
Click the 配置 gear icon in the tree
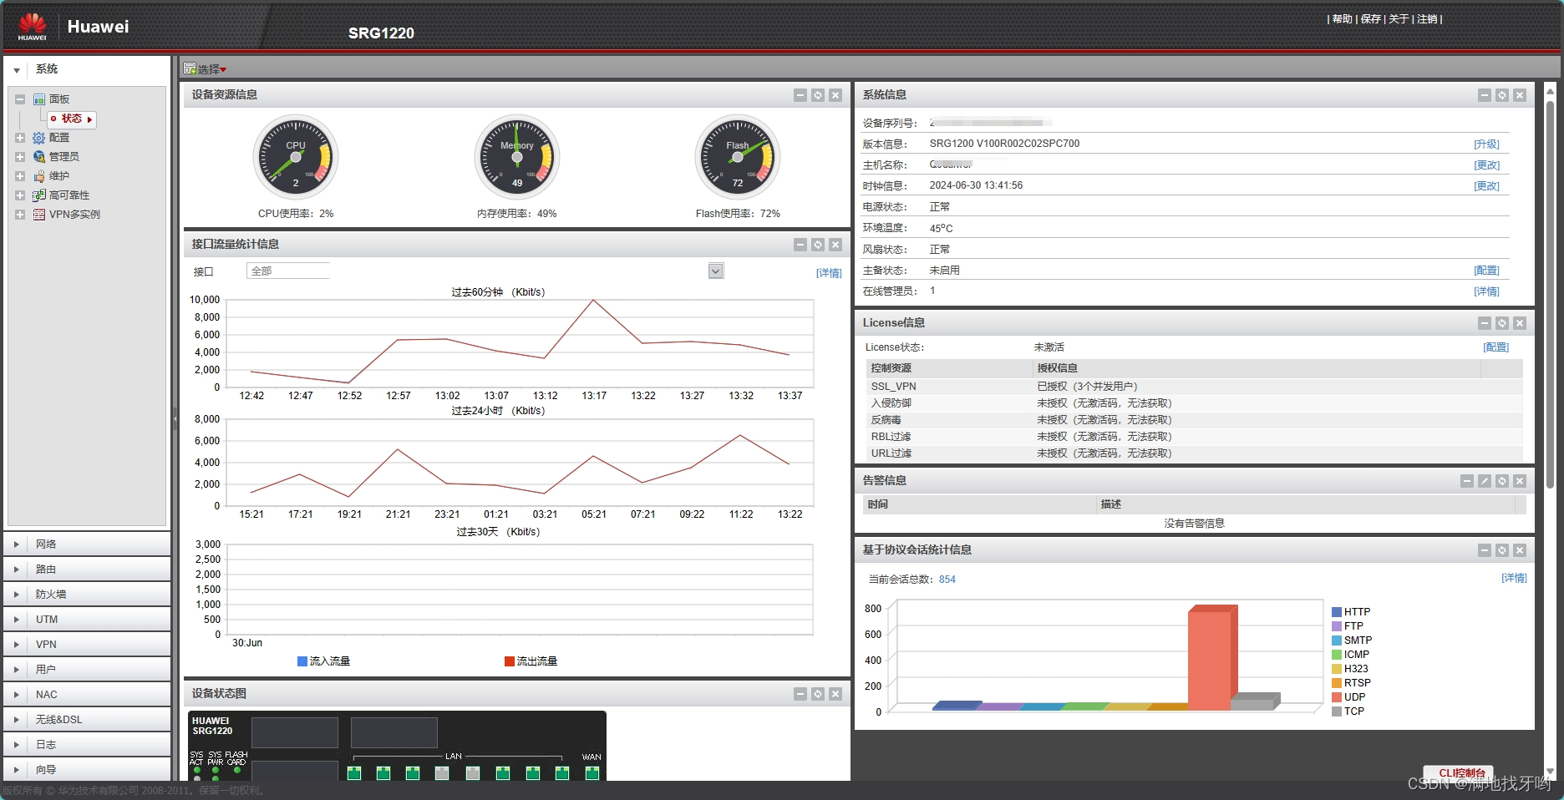38,138
